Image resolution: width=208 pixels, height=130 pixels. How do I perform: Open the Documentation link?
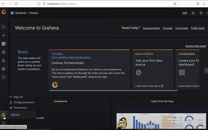pyautogui.click(x=151, y=28)
